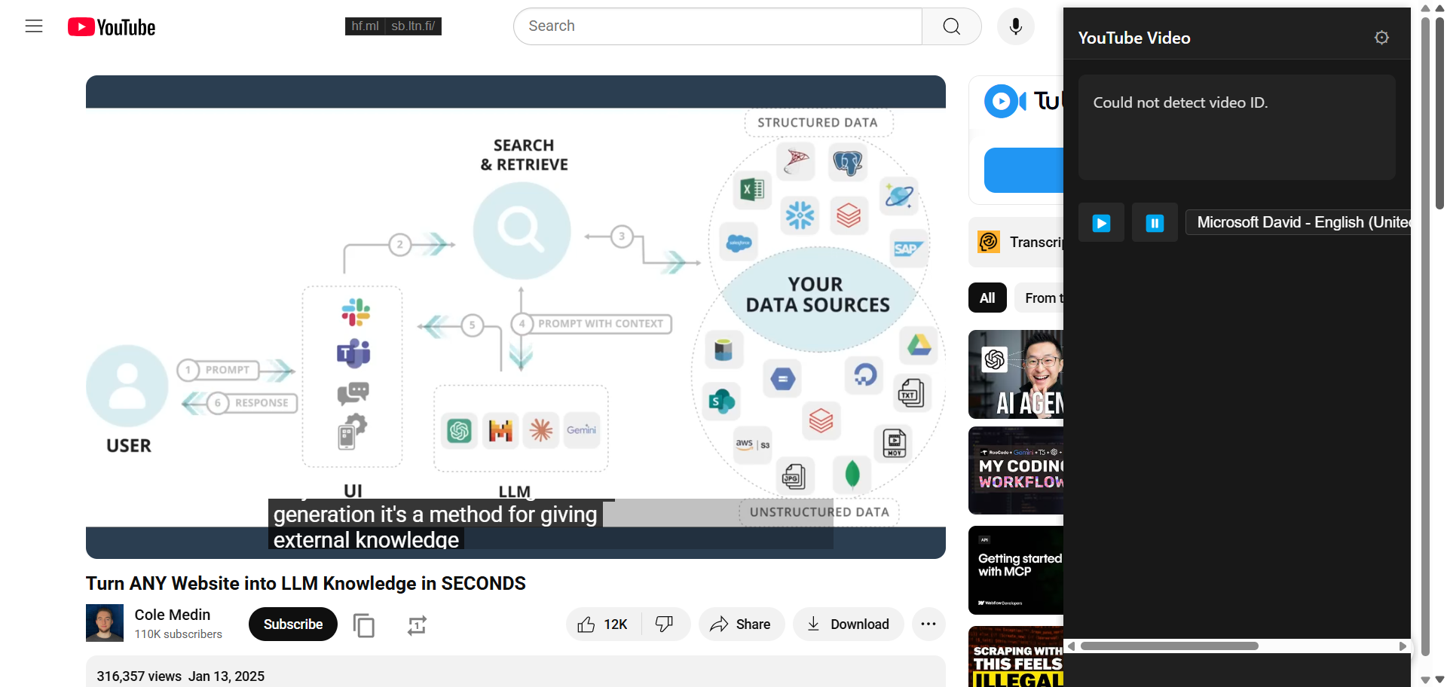The height and width of the screenshot is (687, 1447).
Task: Click the video title Turn ANY Website text
Action: point(306,584)
